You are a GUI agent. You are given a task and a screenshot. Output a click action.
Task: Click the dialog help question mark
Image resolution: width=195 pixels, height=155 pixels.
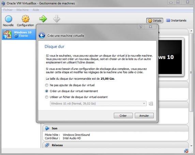tap(141, 27)
